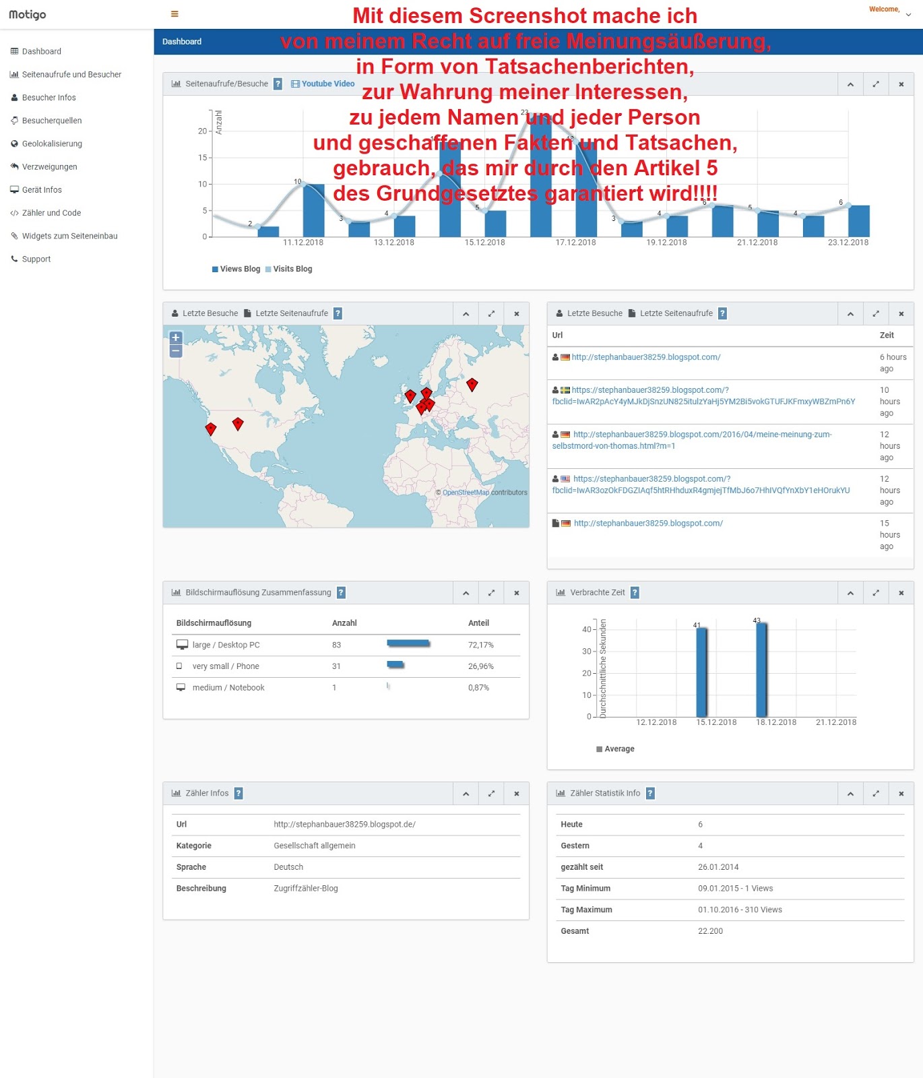Expand the Verbrachte Zeit panel to fullscreen
The image size is (923, 1078).
click(876, 593)
